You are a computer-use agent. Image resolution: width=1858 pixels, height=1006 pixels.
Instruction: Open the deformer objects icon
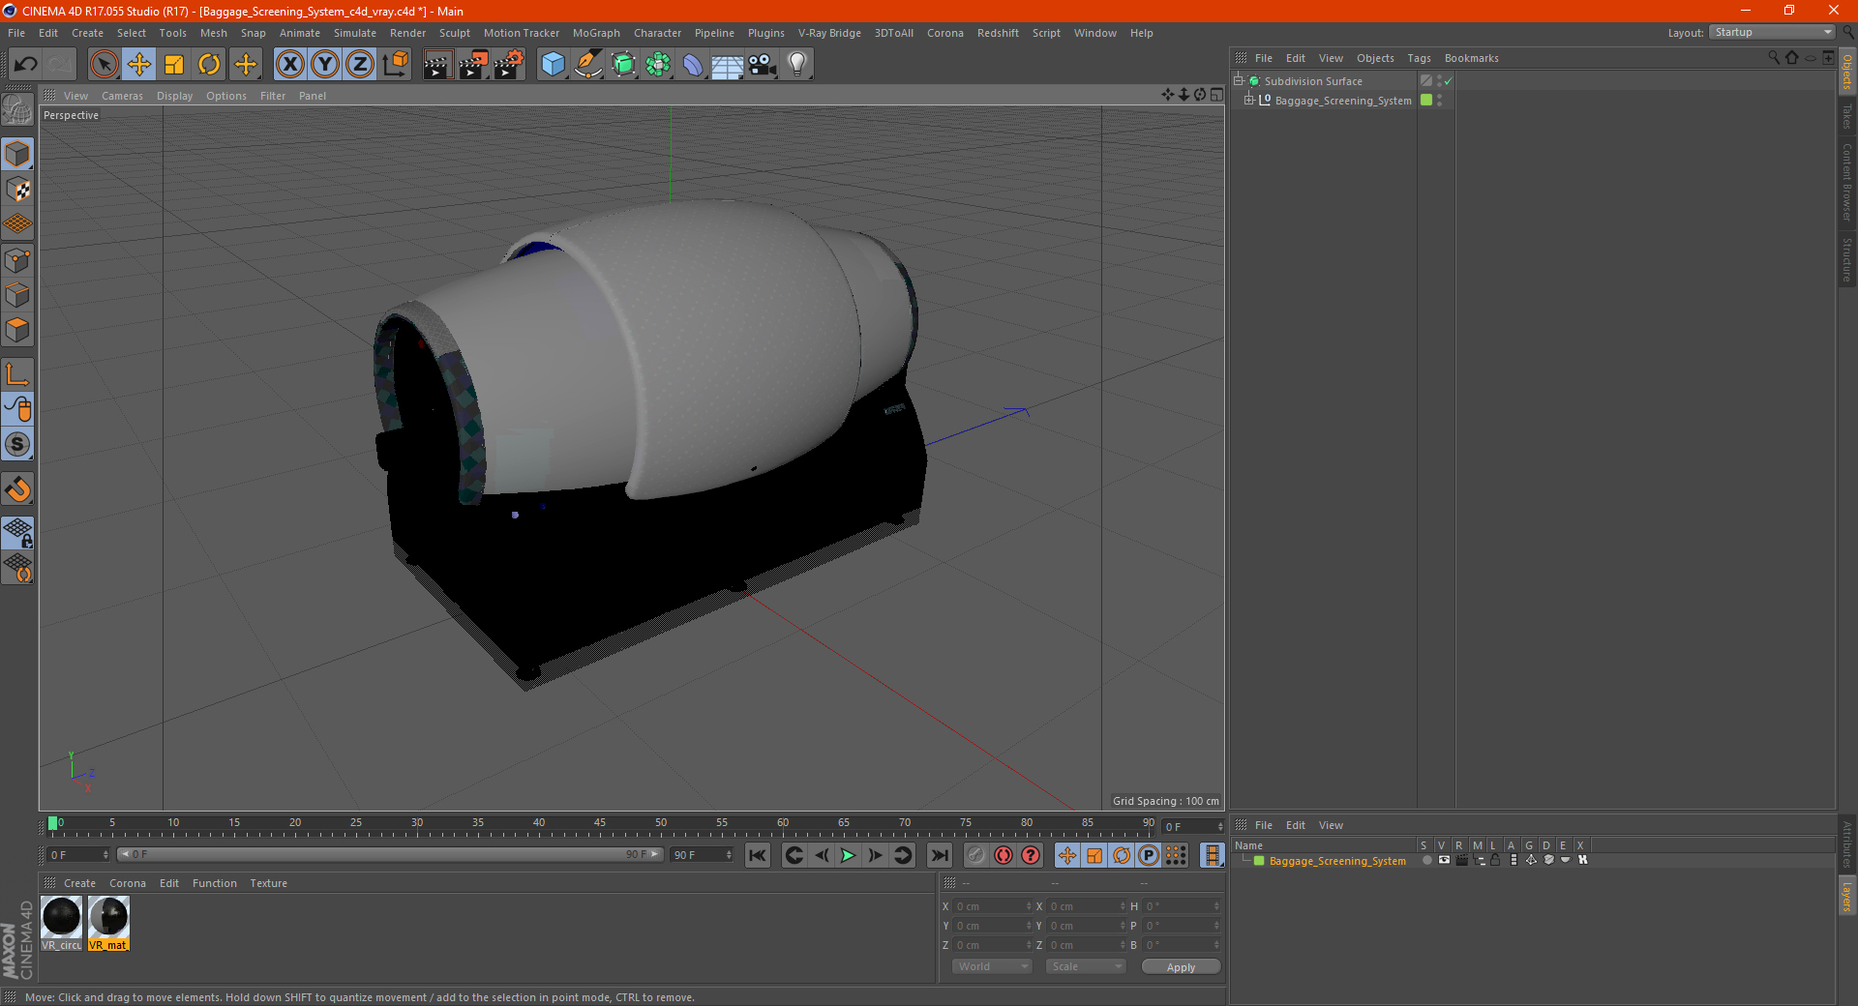(693, 65)
